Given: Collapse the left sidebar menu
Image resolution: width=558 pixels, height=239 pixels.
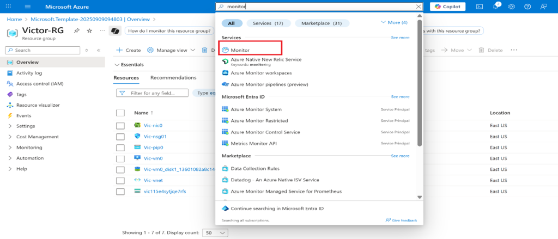Looking at the screenshot, I should [99, 51].
